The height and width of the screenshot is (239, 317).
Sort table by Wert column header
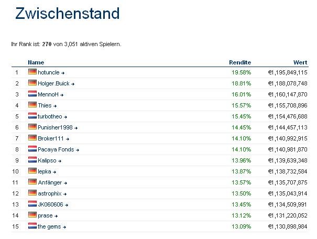pos(300,62)
